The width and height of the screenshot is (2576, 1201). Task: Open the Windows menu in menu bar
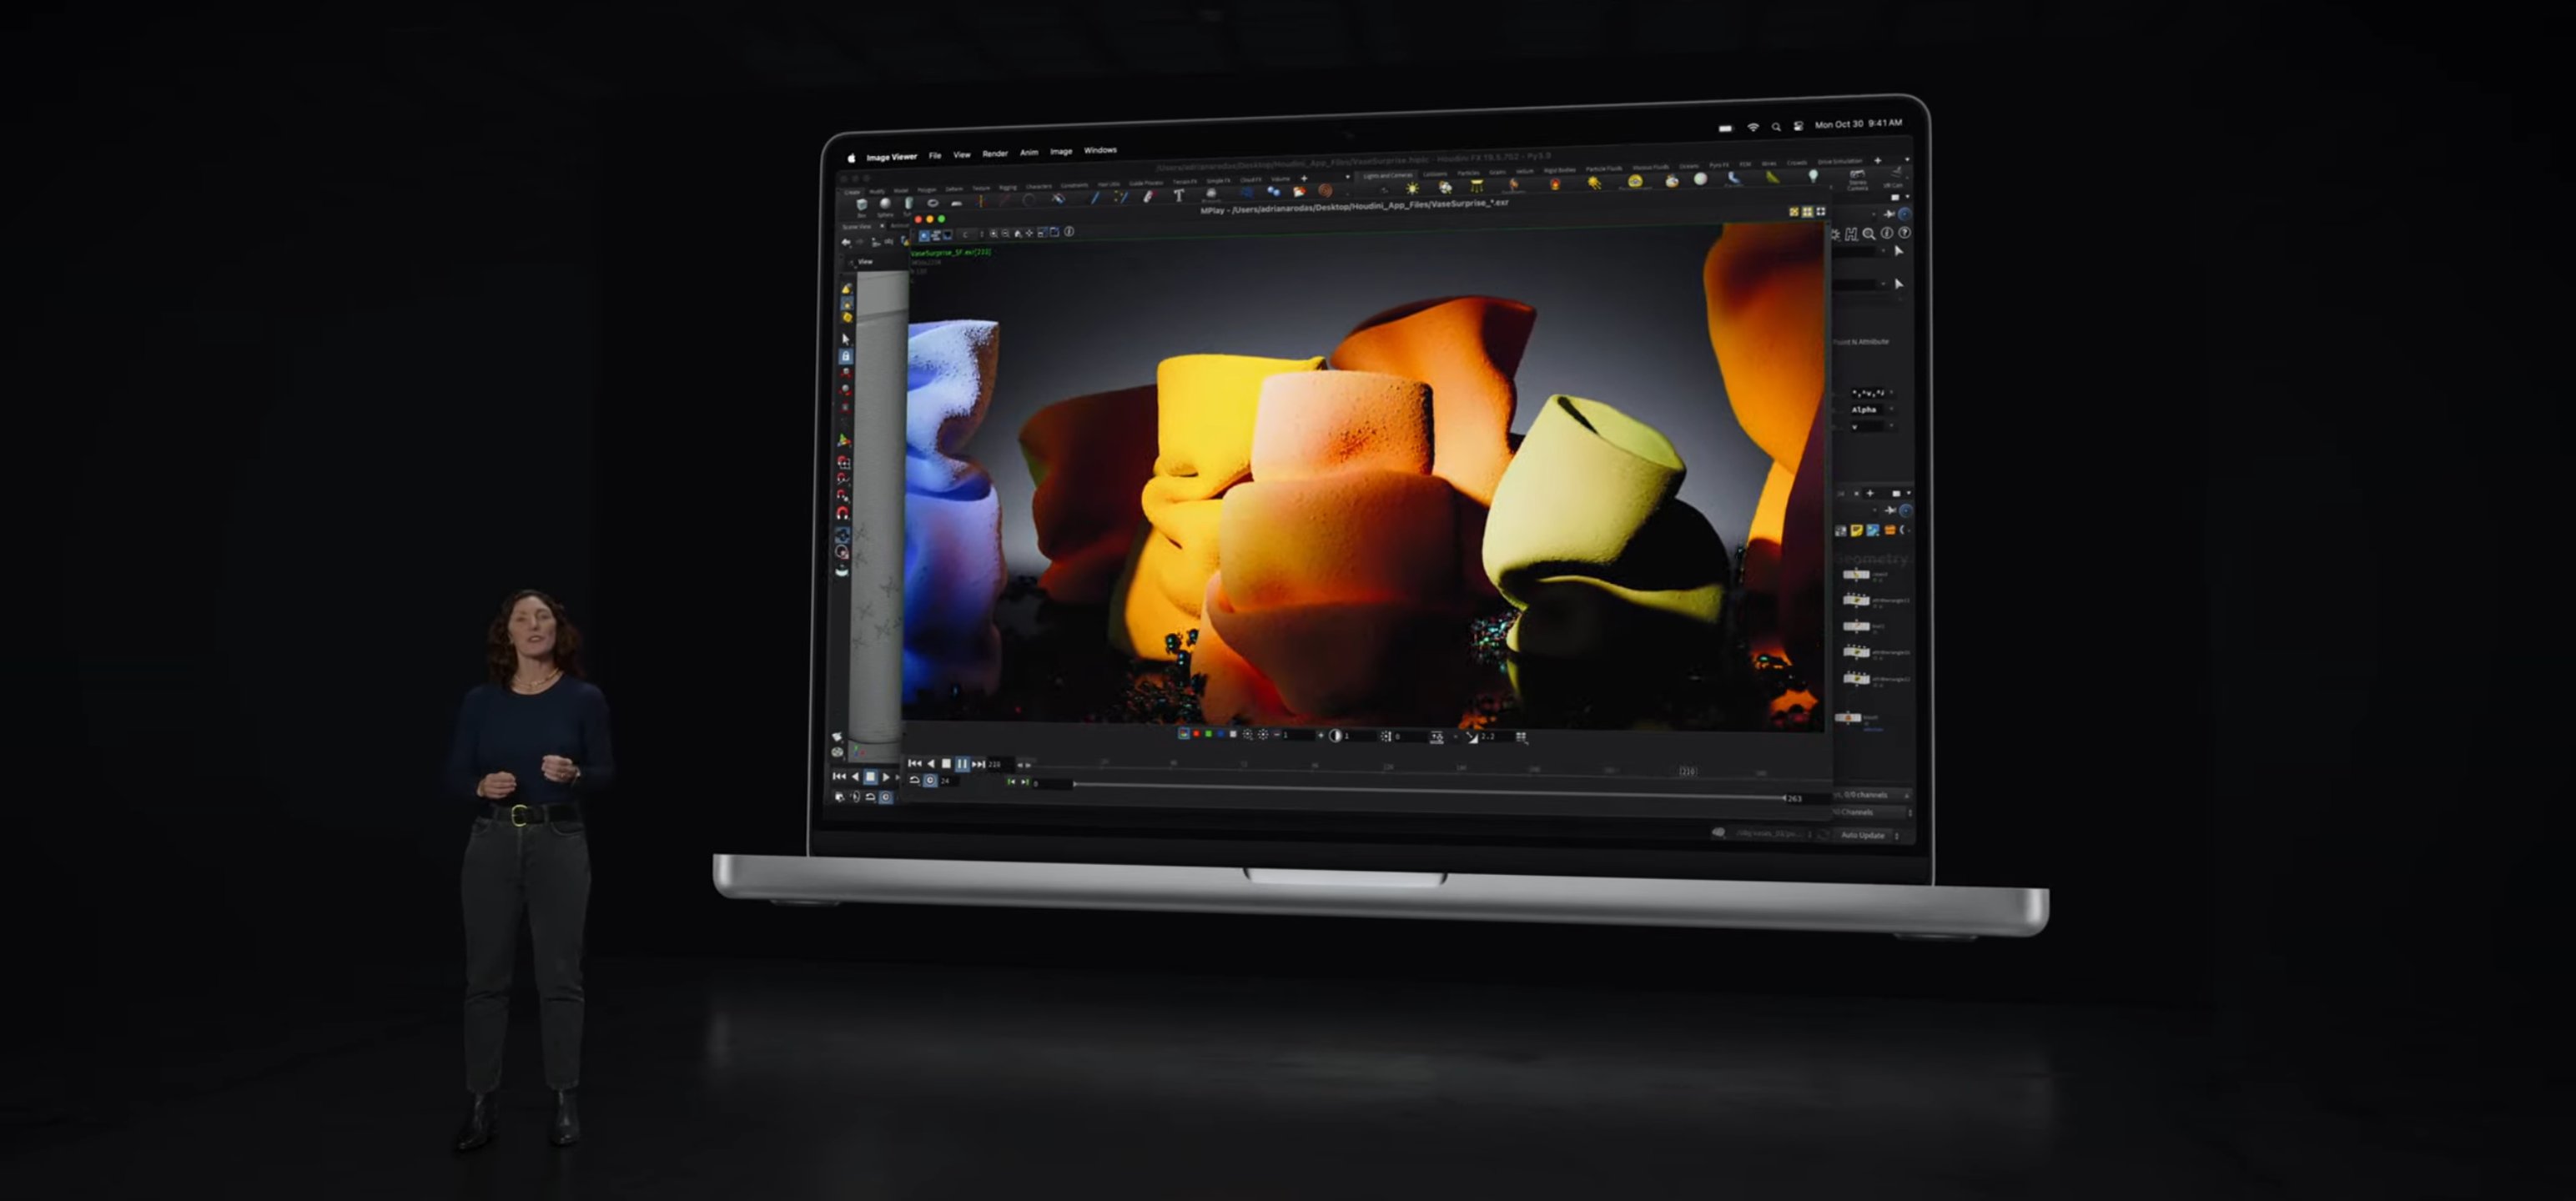(1100, 151)
